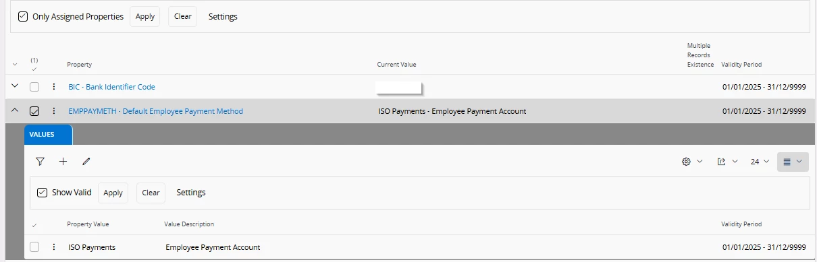Switch to the VALUES tab
The height and width of the screenshot is (262, 817).
pos(49,135)
